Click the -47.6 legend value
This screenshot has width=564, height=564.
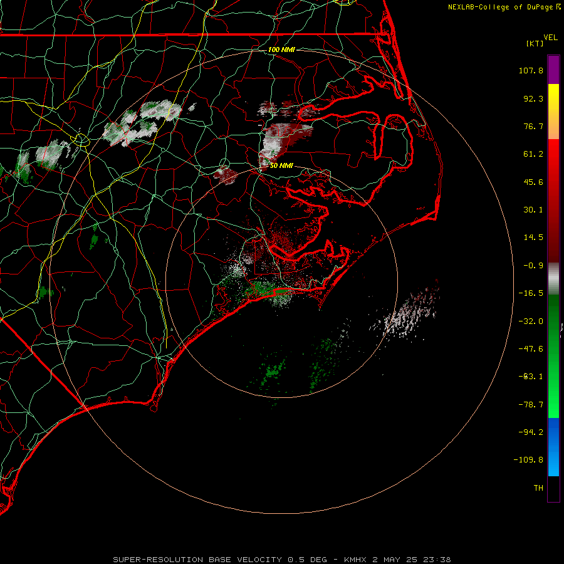pos(531,349)
